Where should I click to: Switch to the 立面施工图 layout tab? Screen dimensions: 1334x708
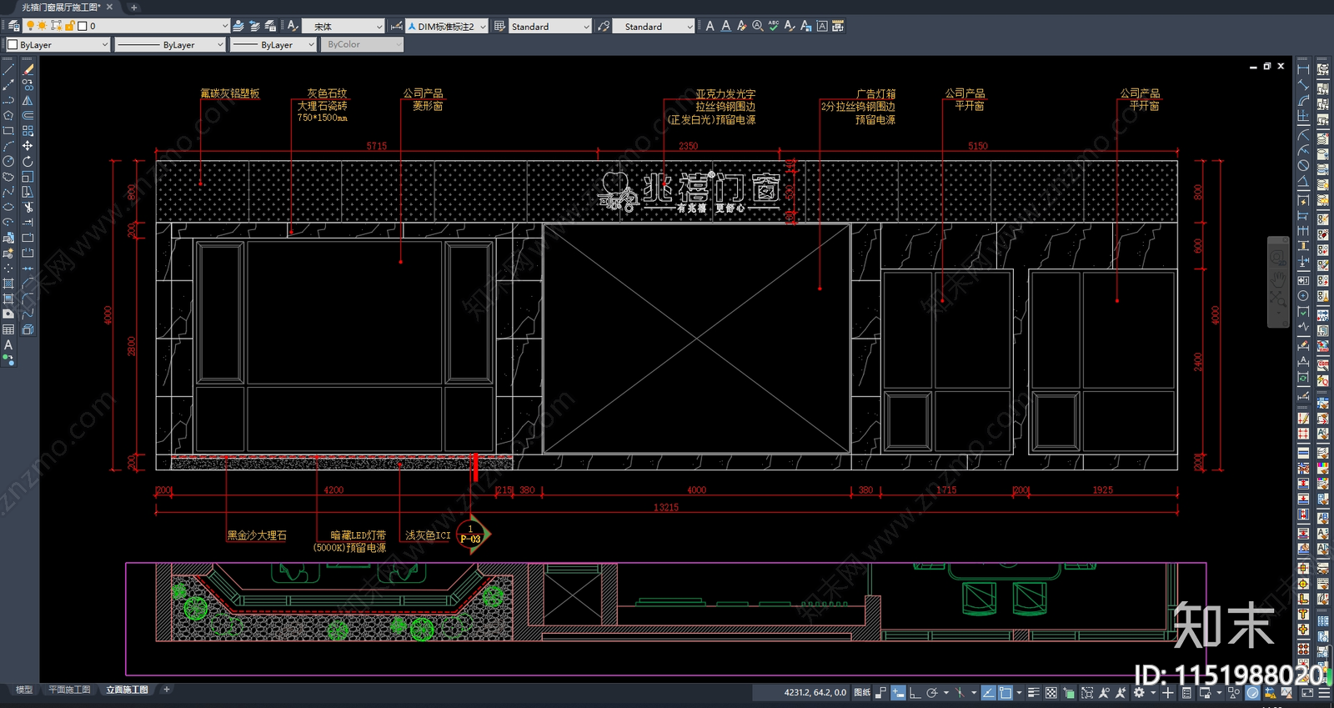click(127, 690)
